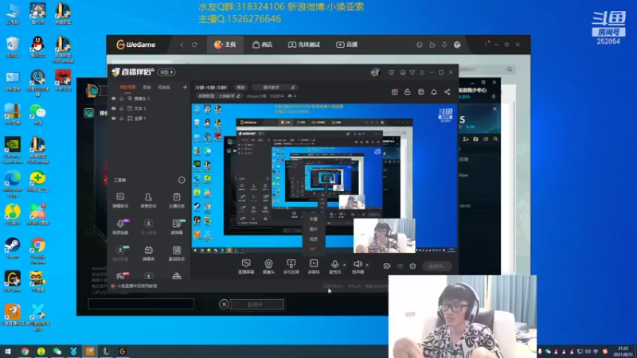Open WeGame downloads icon
Image resolution: width=637 pixels, height=358 pixels.
click(x=444, y=45)
